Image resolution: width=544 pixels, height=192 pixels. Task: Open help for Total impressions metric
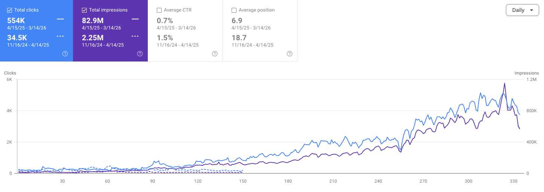140,54
